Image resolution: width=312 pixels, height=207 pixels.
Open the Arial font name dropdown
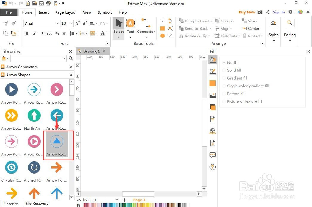coord(57,23)
